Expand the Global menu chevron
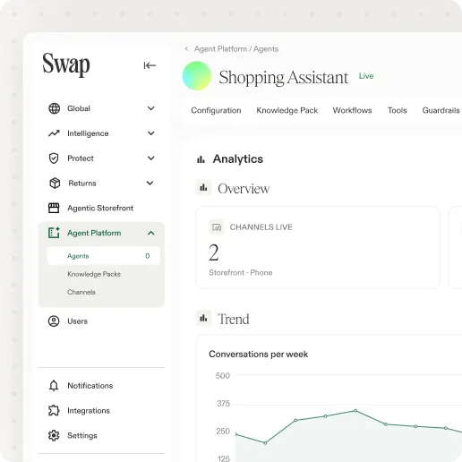This screenshot has width=462, height=462. [151, 108]
